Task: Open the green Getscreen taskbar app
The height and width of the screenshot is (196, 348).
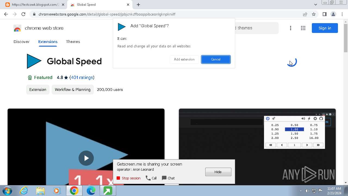Action: click(x=108, y=191)
